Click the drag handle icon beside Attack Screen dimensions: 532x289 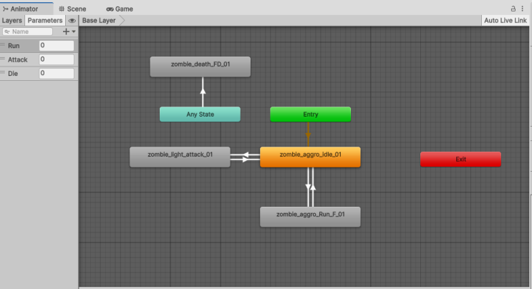[3, 59]
